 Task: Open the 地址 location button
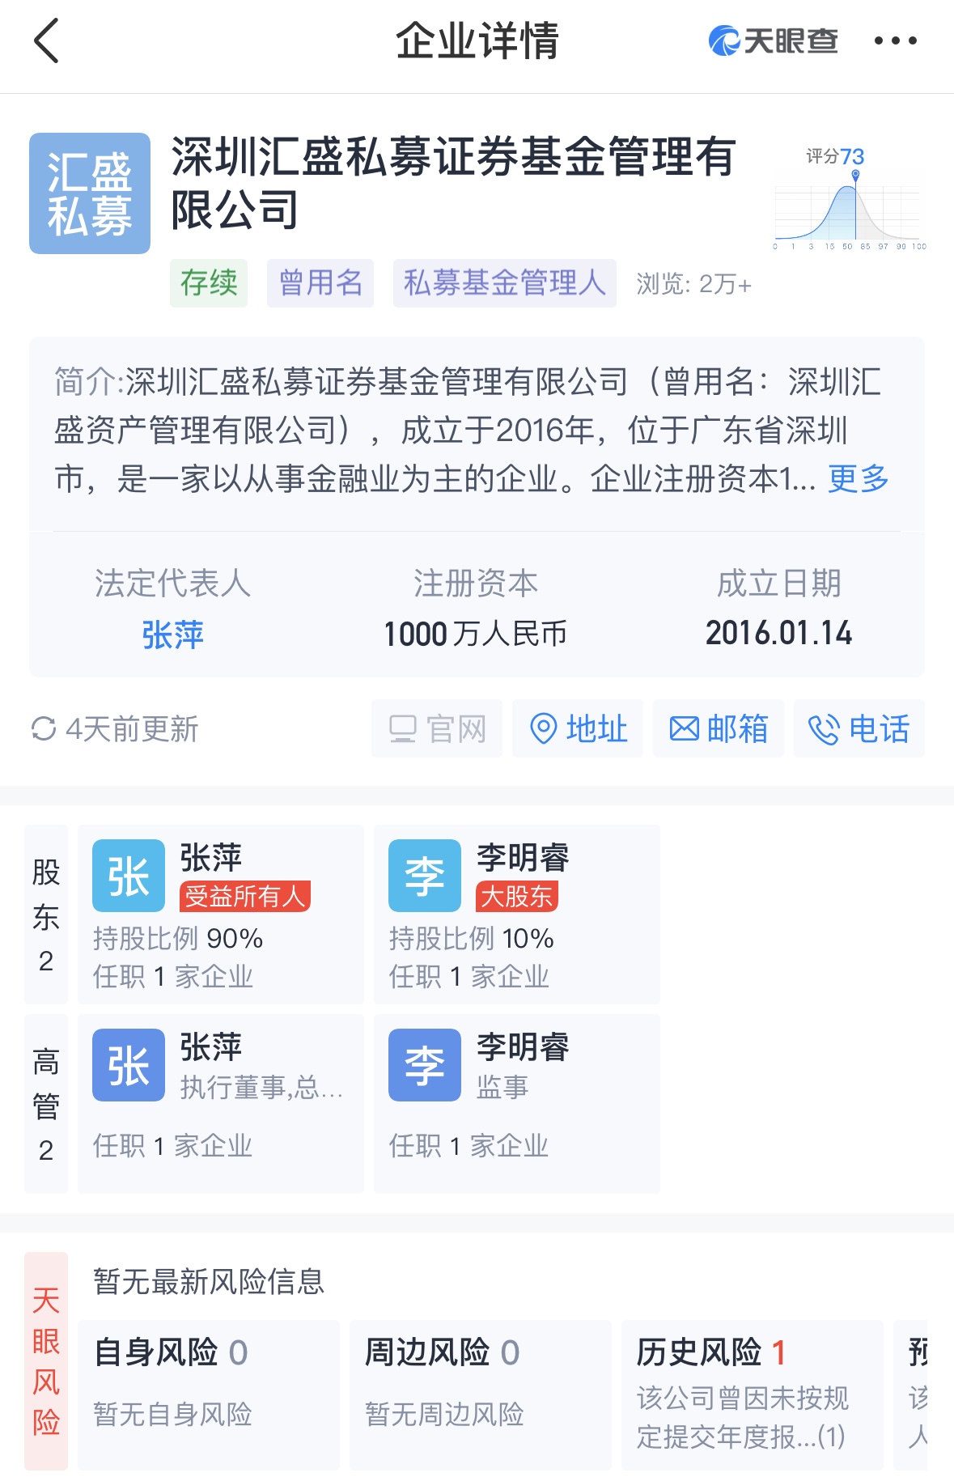(x=578, y=728)
